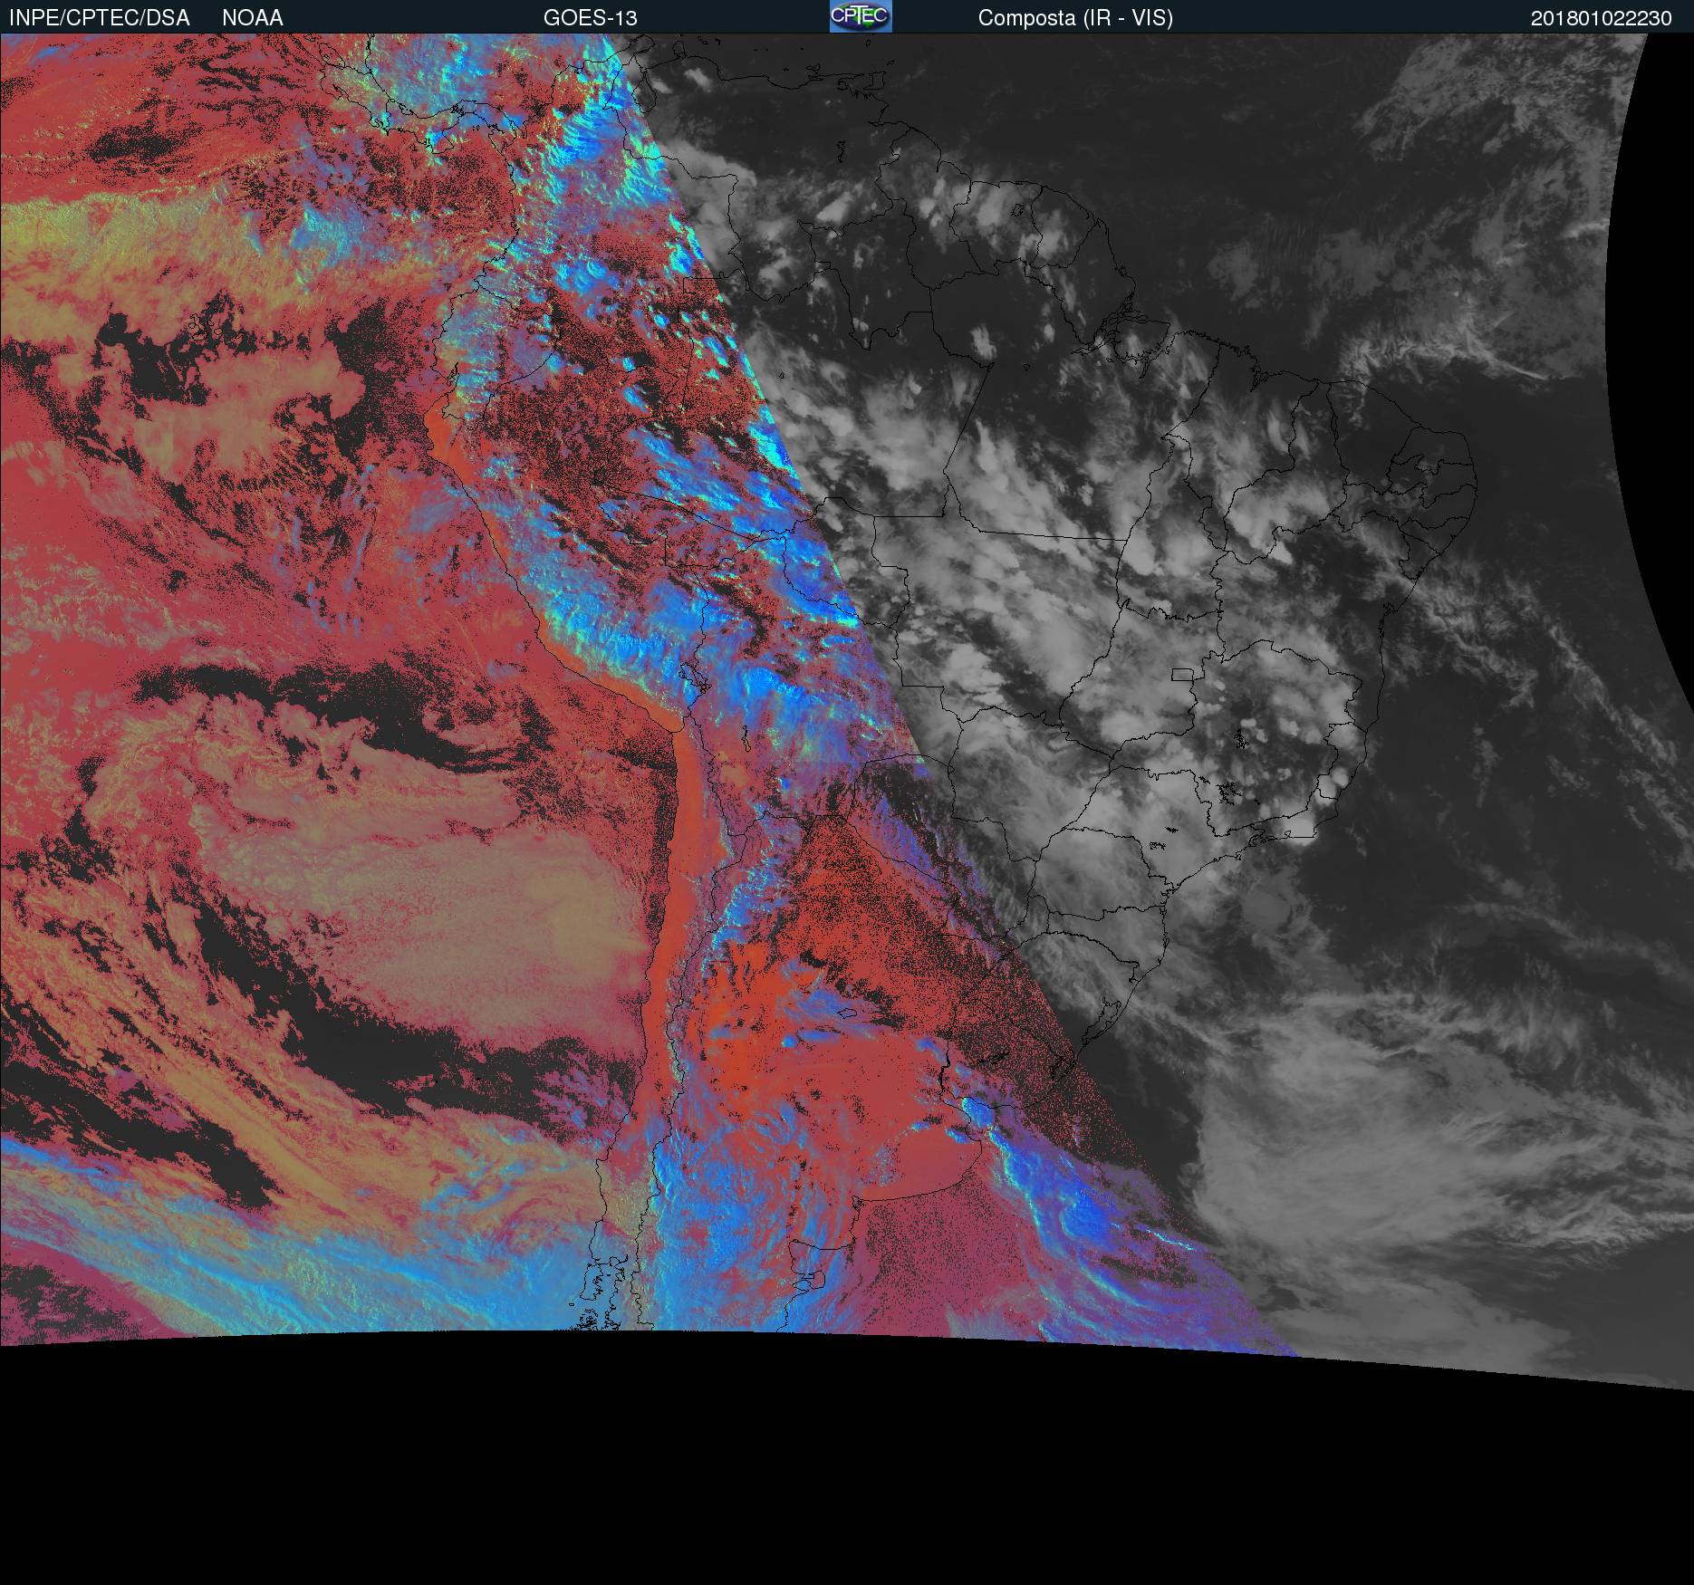The image size is (1694, 1585).
Task: Click the GOES-13 satellite label
Action: click(591, 18)
